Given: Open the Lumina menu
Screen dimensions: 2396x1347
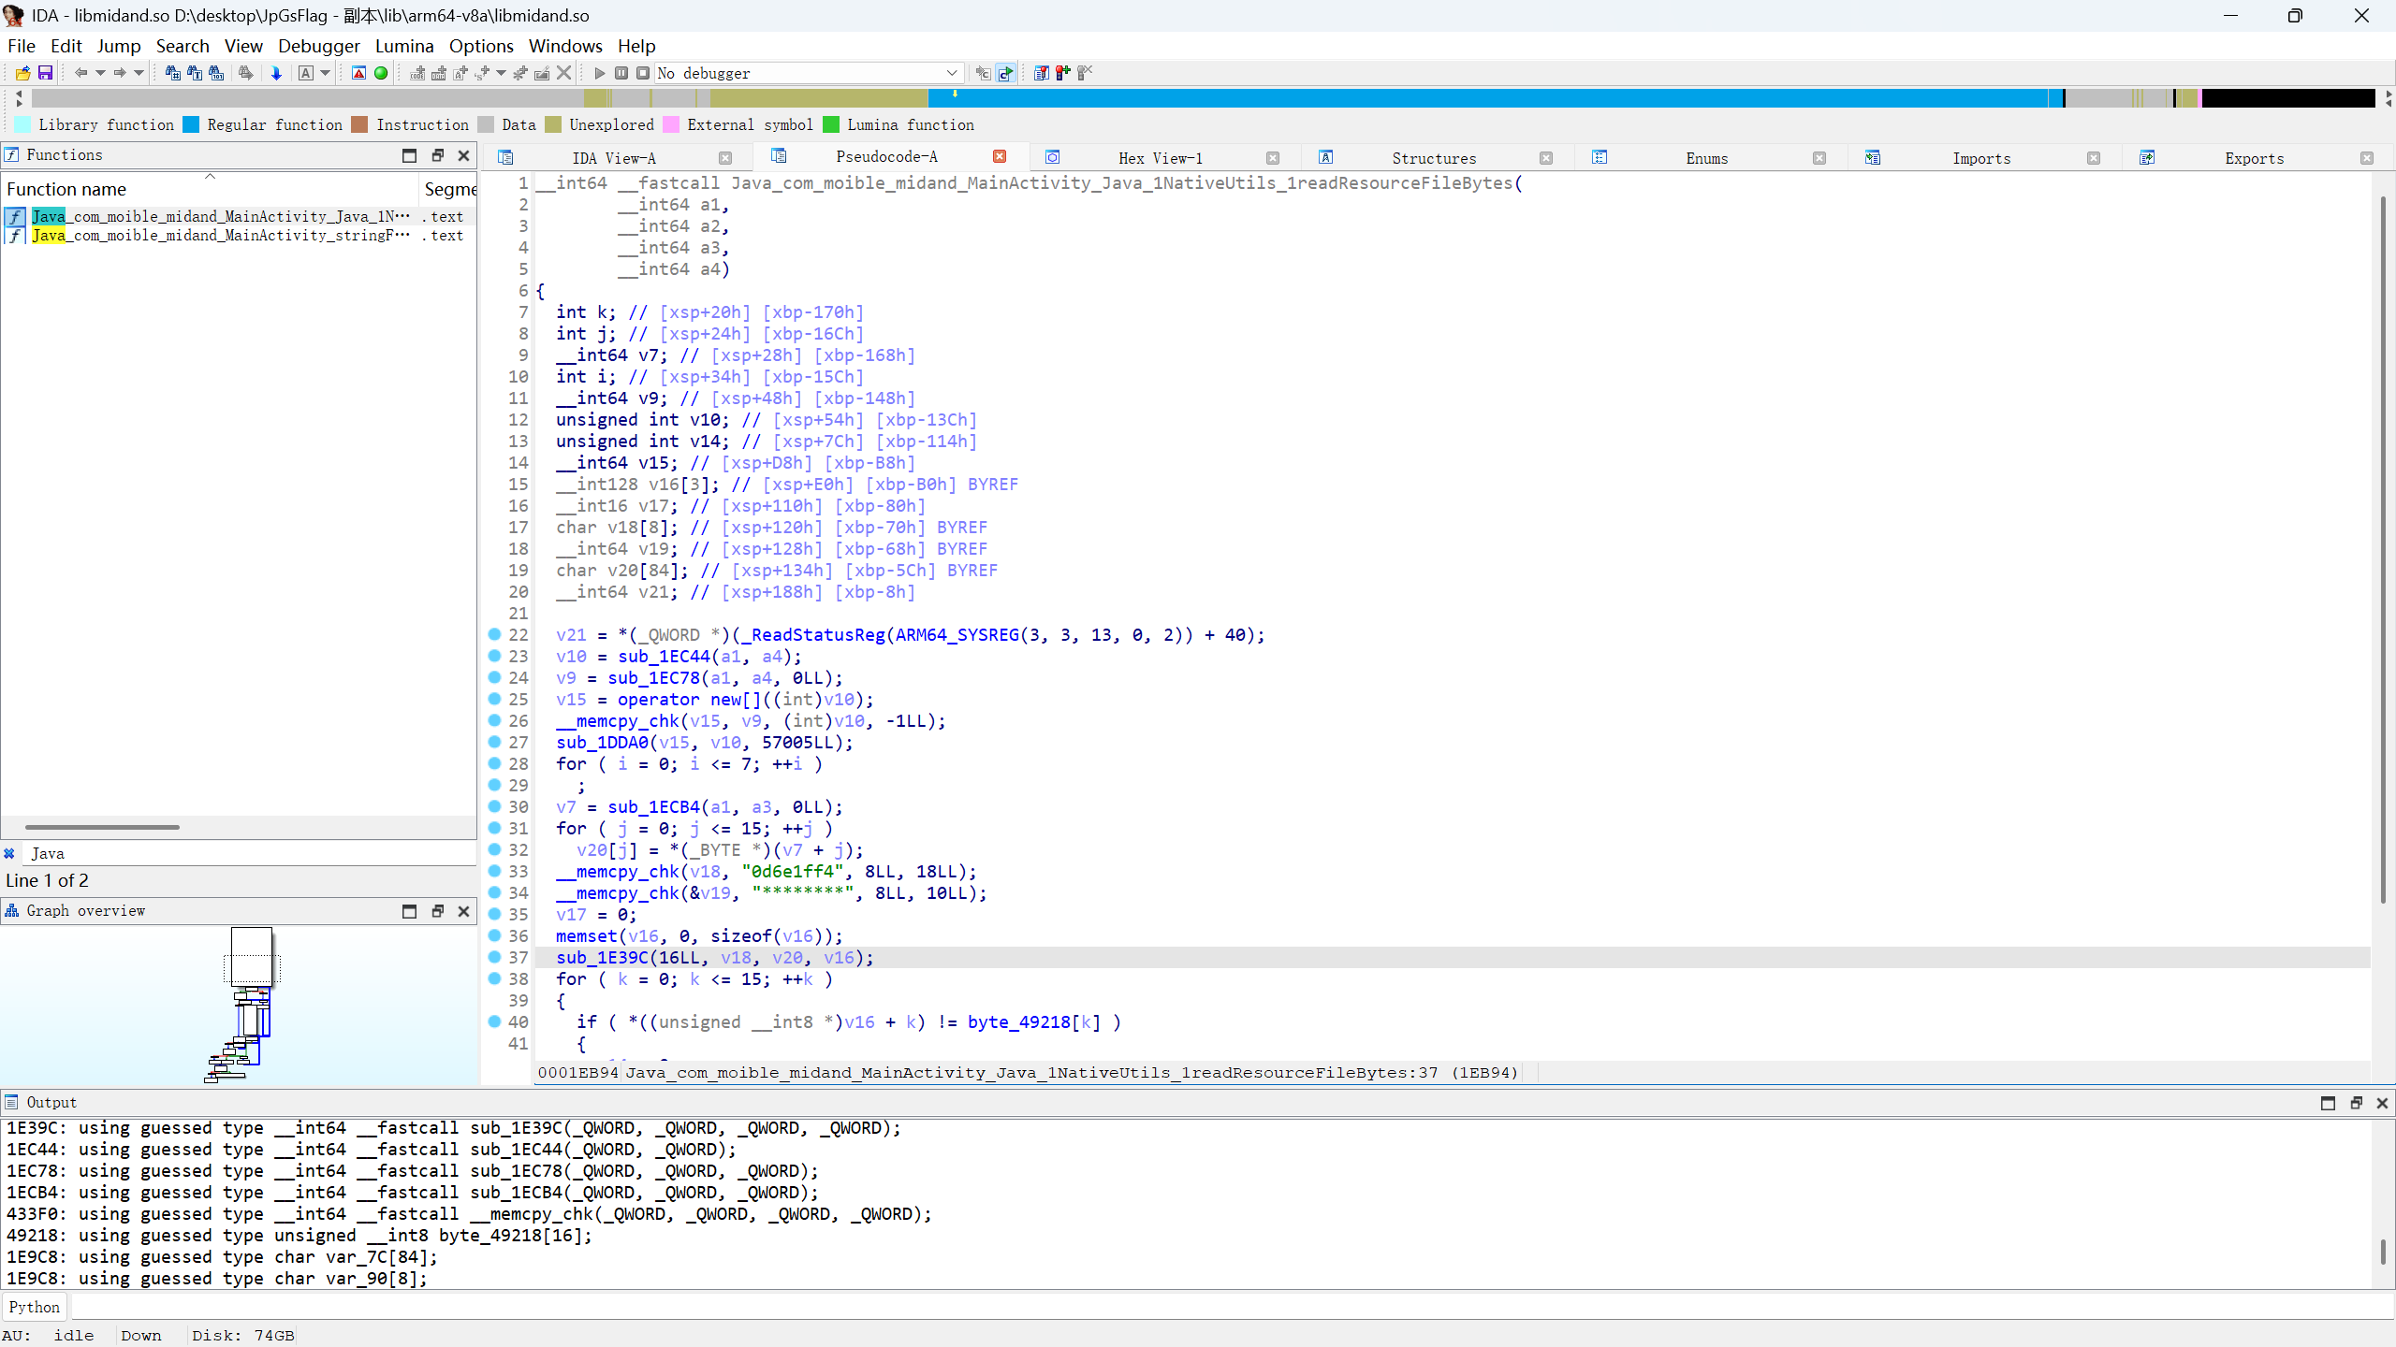Looking at the screenshot, I should coord(404,46).
